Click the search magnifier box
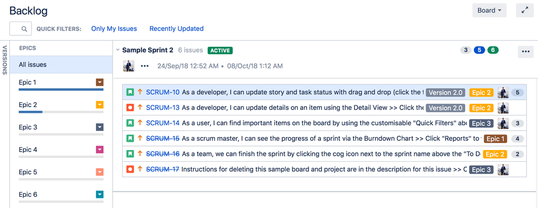538x208 pixels. (x=20, y=29)
